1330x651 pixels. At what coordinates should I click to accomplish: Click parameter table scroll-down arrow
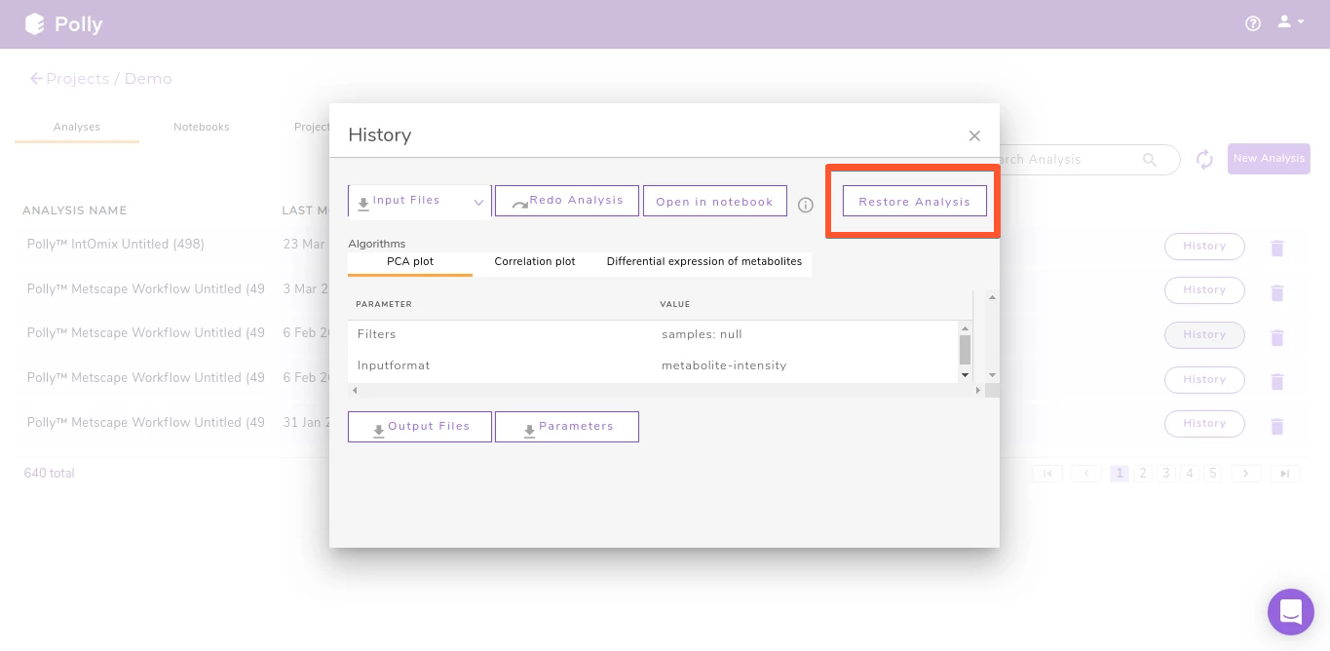pos(966,375)
